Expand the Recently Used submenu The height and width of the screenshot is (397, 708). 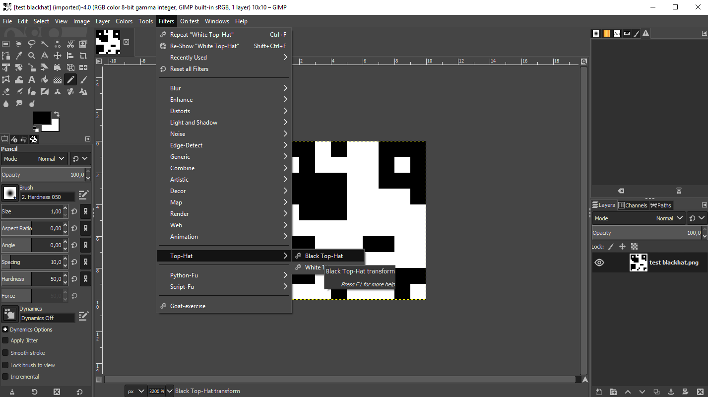point(224,58)
